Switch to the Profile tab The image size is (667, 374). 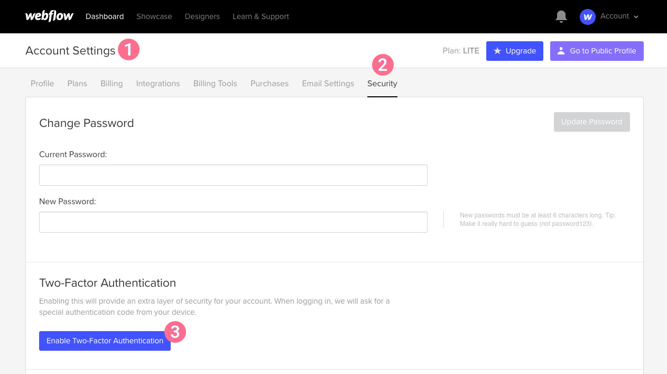tap(42, 84)
